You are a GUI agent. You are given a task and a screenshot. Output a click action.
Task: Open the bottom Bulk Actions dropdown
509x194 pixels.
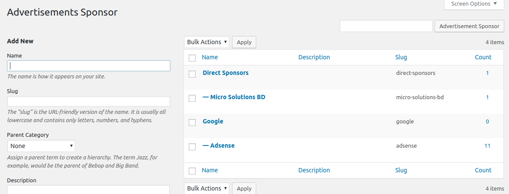(x=207, y=188)
